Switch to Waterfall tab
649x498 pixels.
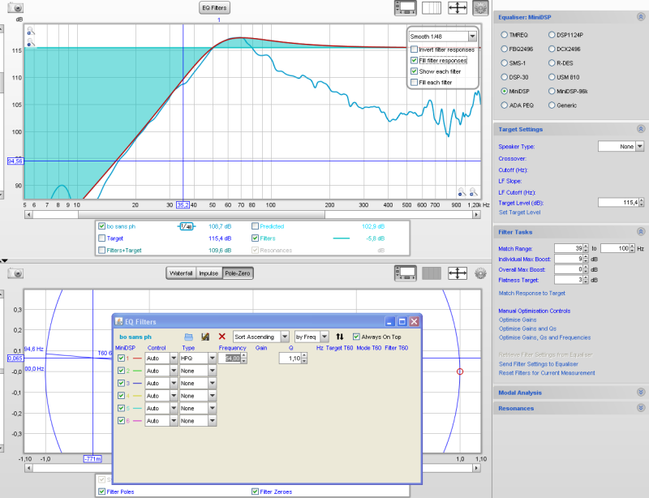[x=181, y=273]
